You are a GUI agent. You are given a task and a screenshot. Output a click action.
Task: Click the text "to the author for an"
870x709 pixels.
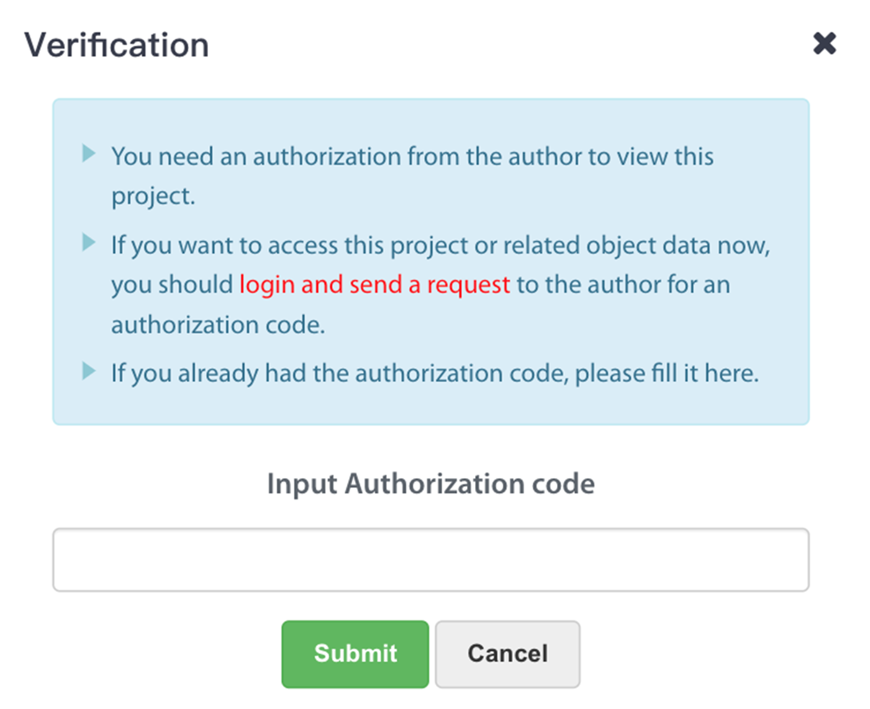coord(623,285)
